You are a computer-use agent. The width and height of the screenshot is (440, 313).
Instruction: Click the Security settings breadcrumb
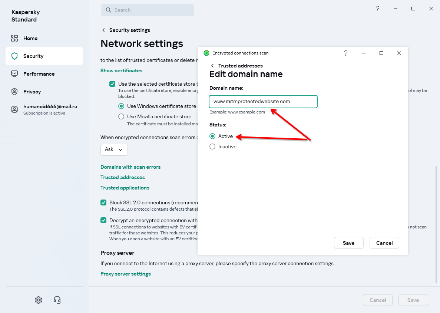click(x=130, y=30)
